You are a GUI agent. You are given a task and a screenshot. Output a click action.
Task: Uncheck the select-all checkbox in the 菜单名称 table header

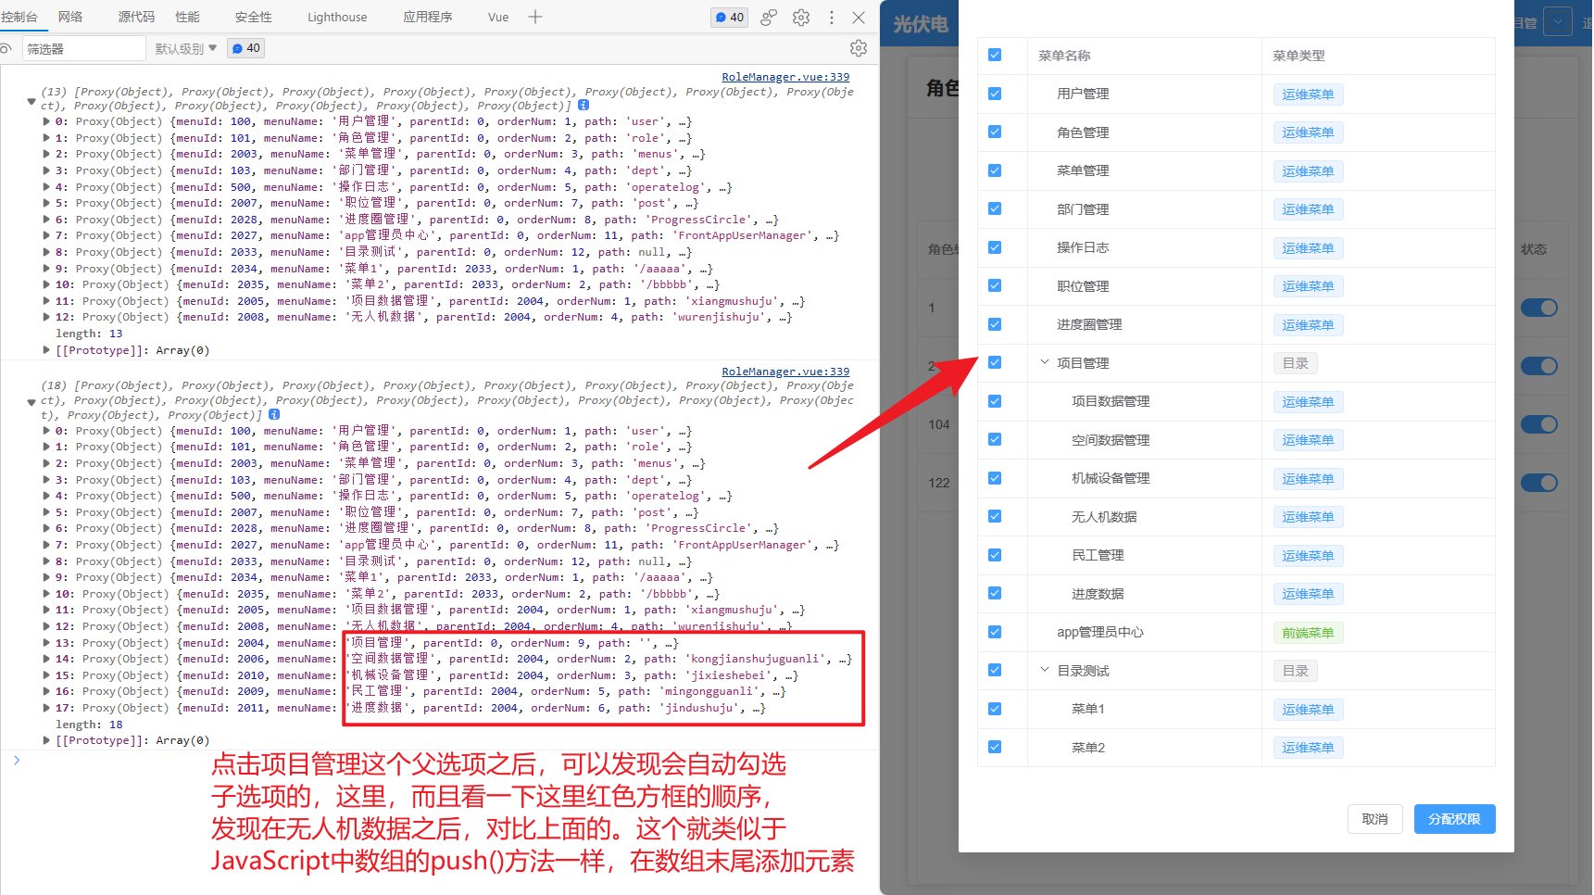(x=995, y=55)
